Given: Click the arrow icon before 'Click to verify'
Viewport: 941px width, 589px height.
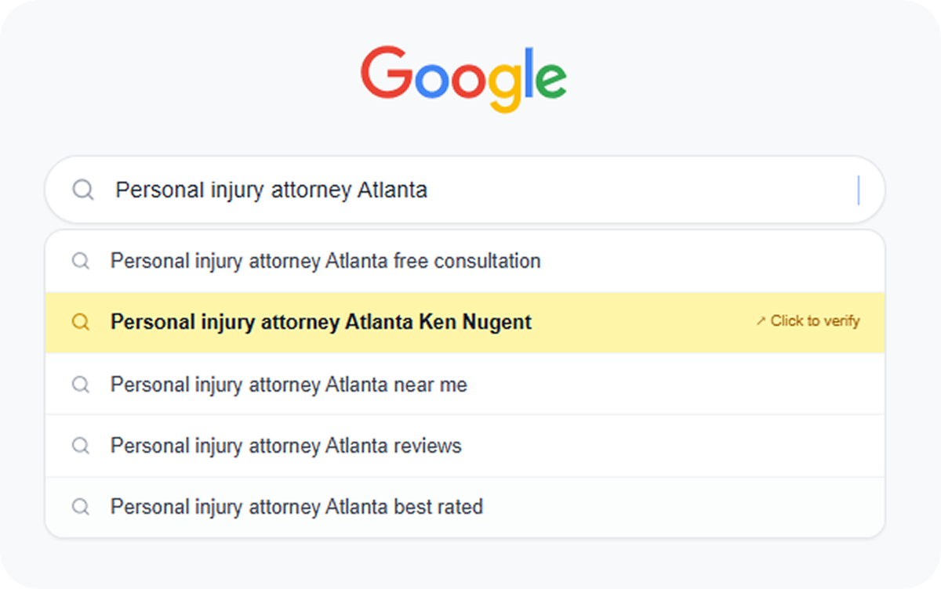Looking at the screenshot, I should click(x=761, y=321).
